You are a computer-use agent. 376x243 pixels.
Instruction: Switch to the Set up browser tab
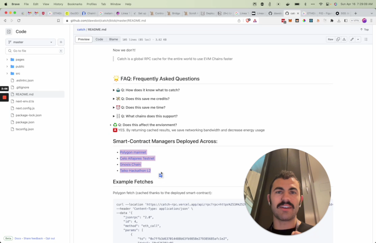tap(140, 13)
